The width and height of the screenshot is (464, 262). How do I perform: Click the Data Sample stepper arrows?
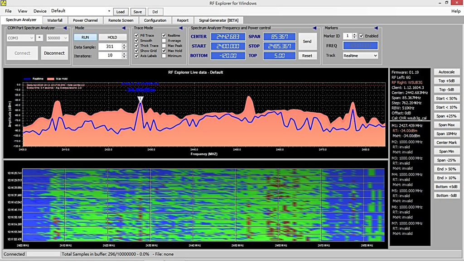point(124,47)
